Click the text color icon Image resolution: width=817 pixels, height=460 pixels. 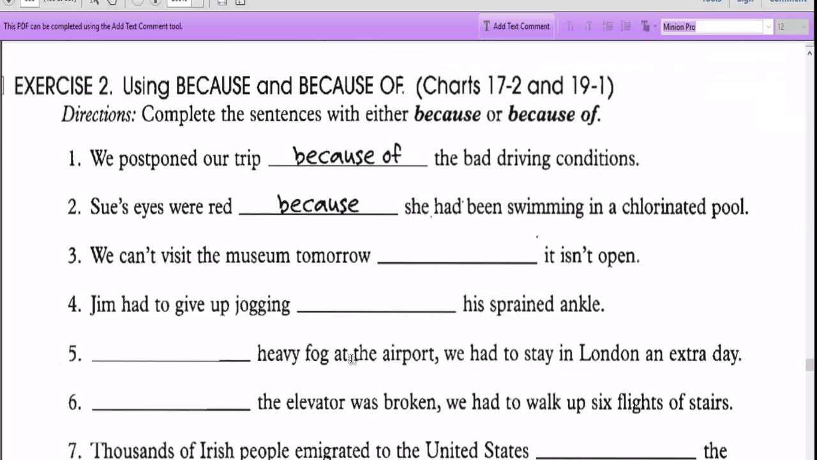645,26
